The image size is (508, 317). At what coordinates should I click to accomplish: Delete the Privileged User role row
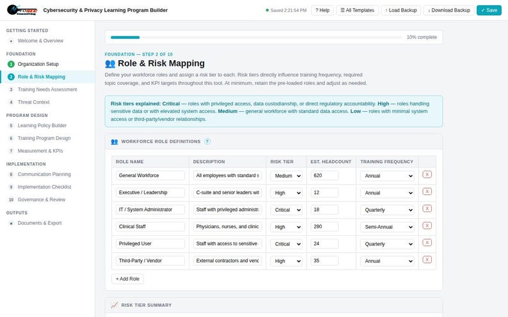pos(427,243)
